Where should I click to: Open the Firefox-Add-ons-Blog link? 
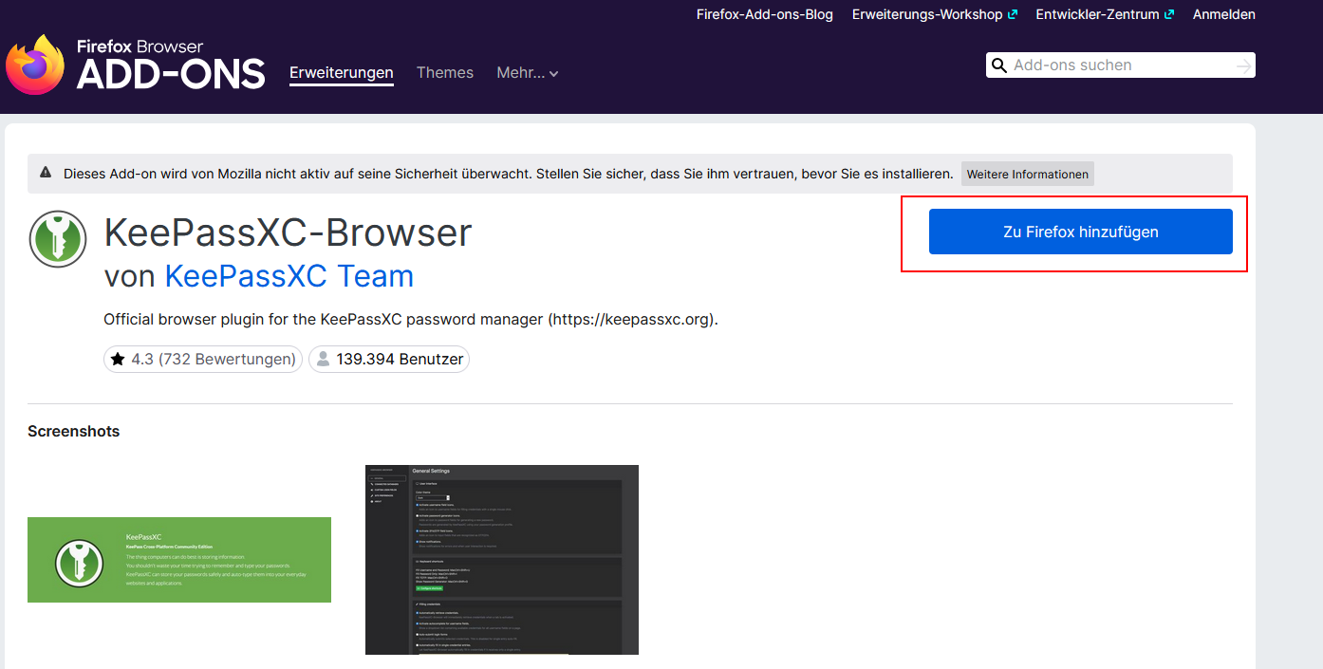[764, 14]
